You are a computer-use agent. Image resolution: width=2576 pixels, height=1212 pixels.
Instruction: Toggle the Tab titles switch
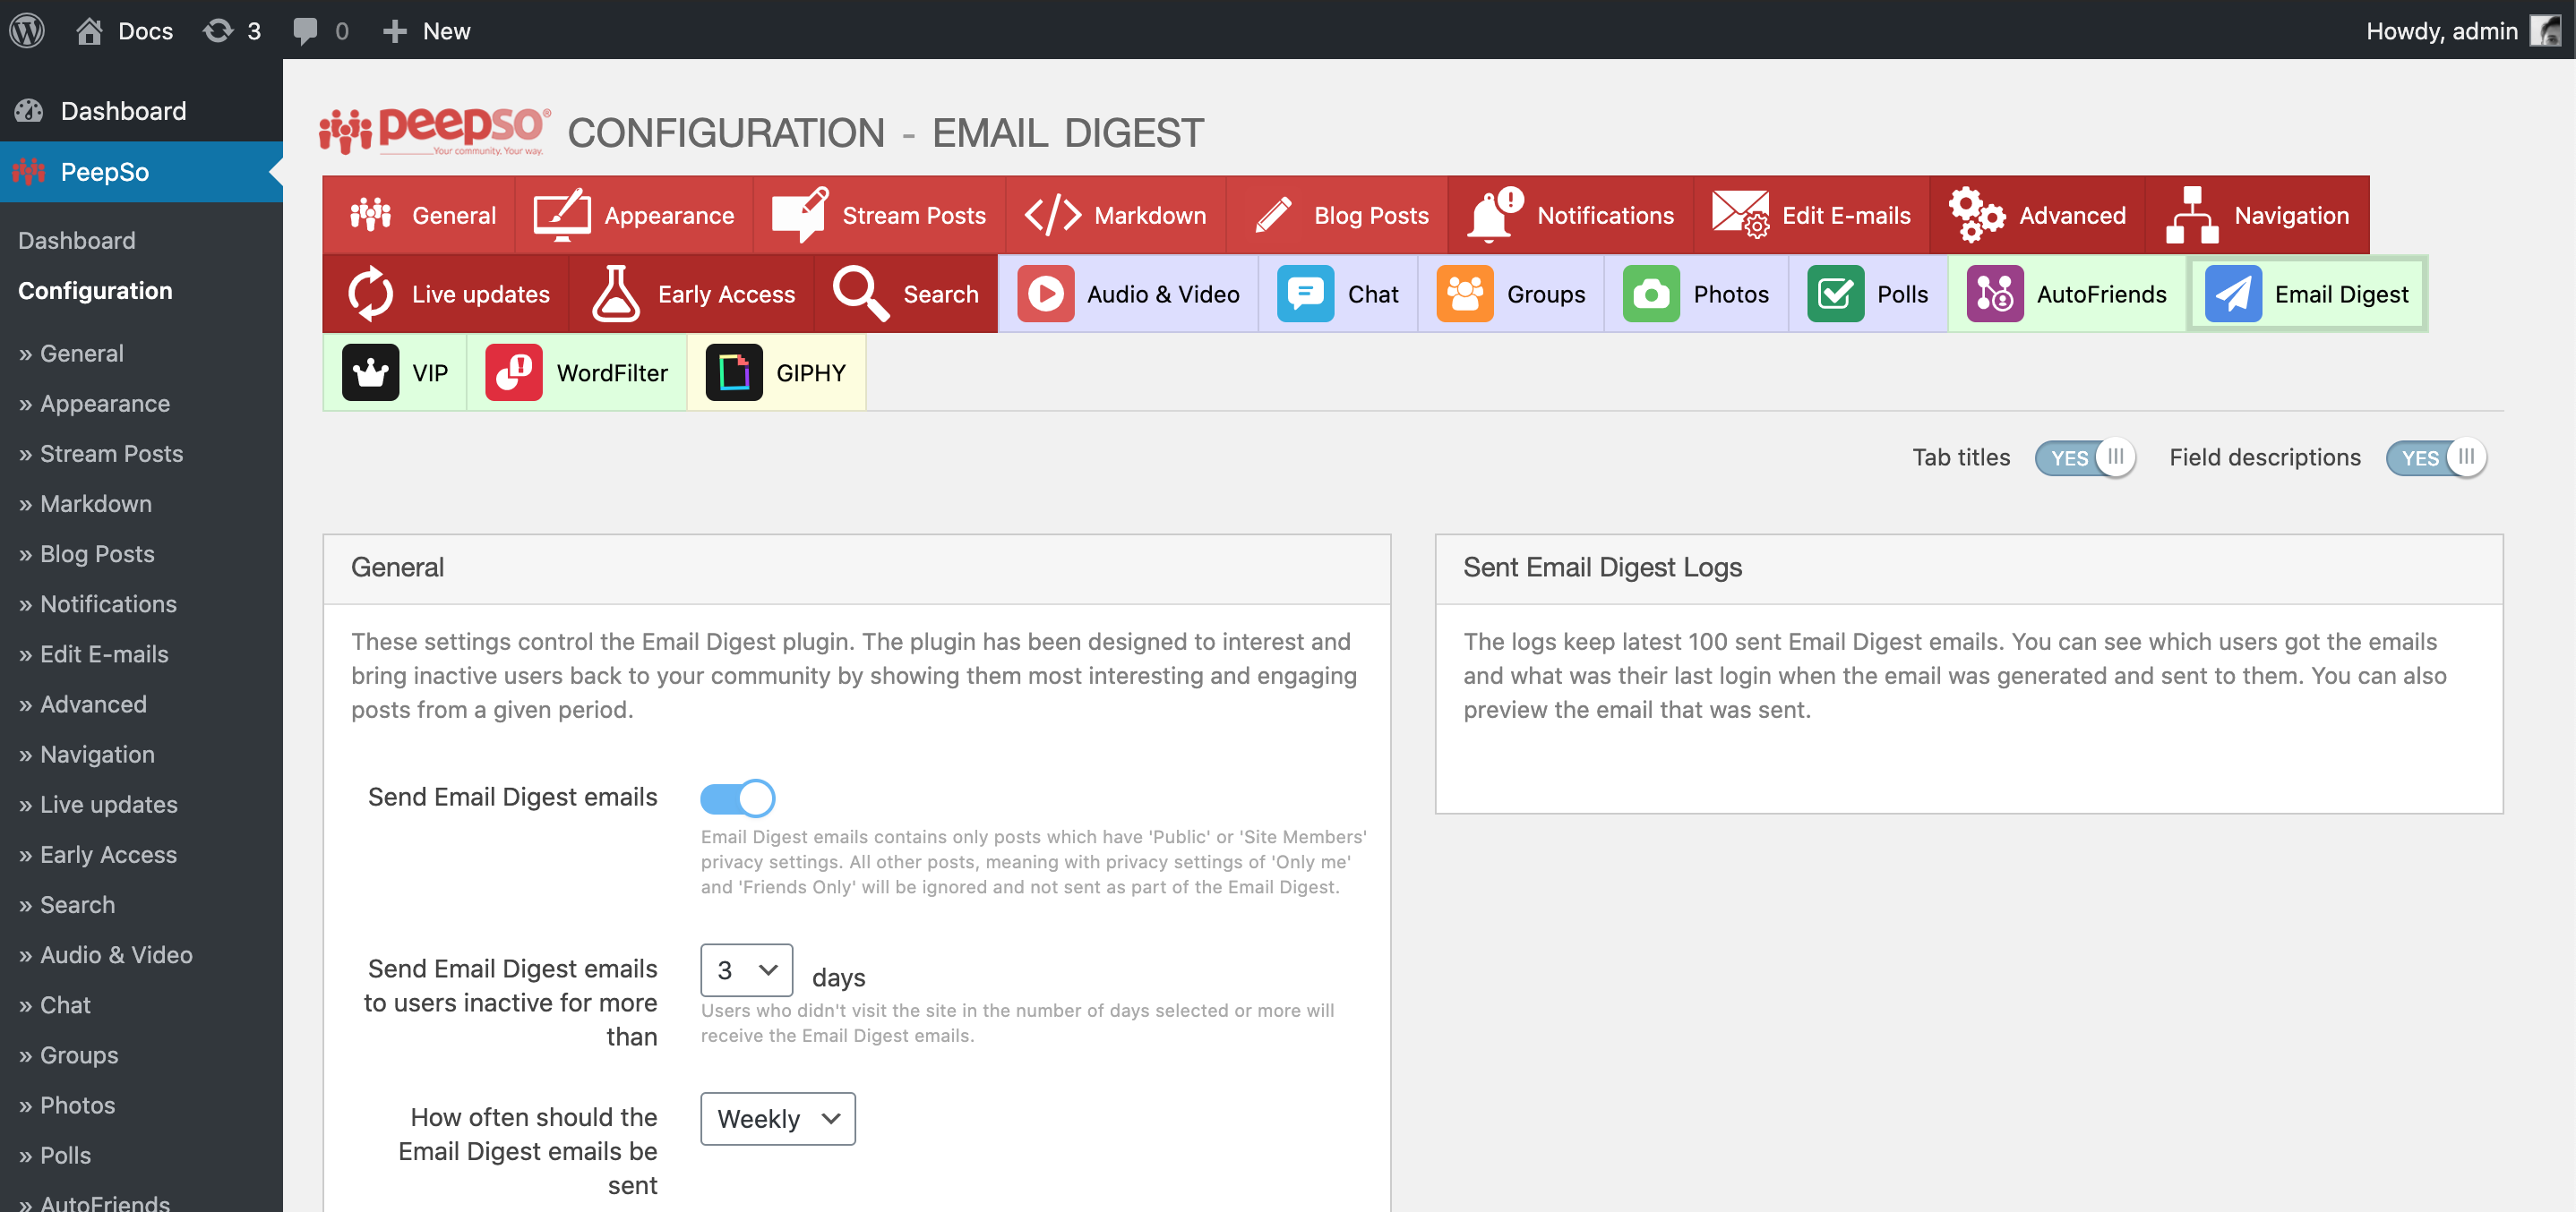click(2086, 457)
